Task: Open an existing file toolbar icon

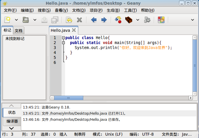Action: point(25,20)
